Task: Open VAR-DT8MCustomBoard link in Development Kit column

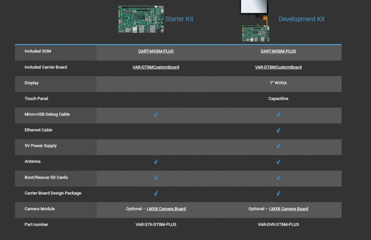Action: (278, 67)
